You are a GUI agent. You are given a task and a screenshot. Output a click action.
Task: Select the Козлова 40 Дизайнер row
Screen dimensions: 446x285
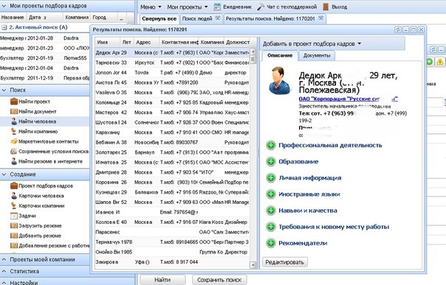pos(172,222)
